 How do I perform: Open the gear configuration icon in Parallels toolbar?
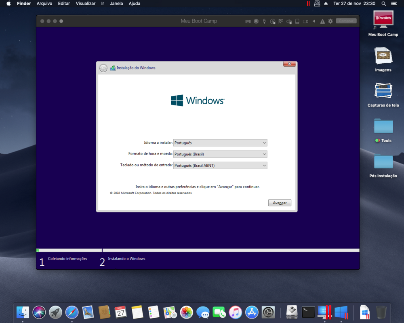pyautogui.click(x=330, y=21)
